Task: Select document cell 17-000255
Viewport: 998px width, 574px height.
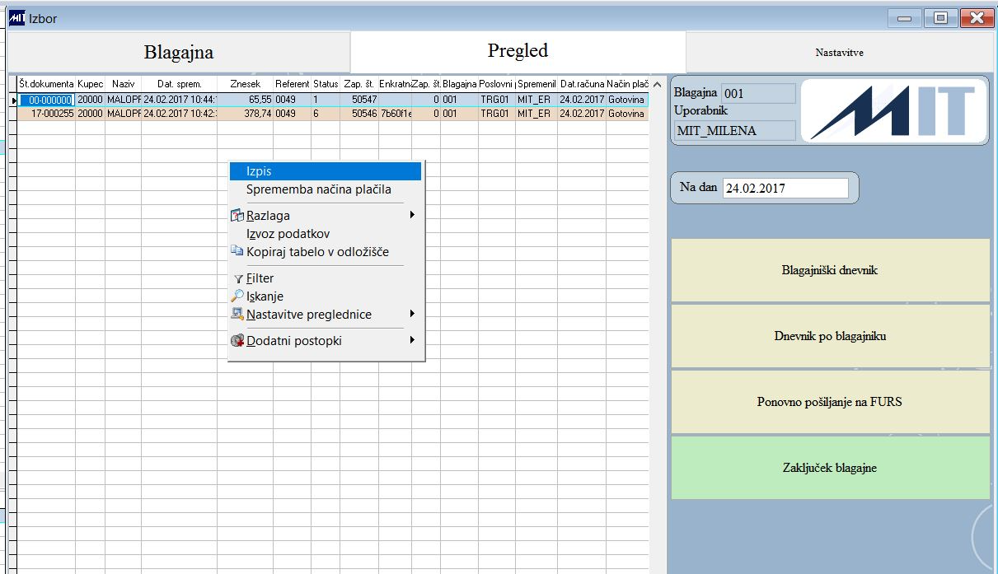Action: pyautogui.click(x=47, y=114)
